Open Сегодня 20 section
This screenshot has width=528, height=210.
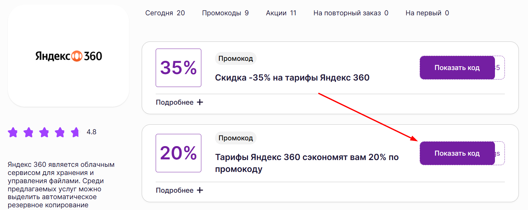click(x=165, y=13)
